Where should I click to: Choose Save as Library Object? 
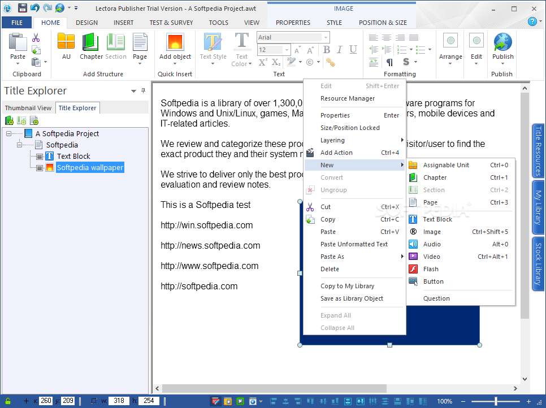pyautogui.click(x=354, y=299)
